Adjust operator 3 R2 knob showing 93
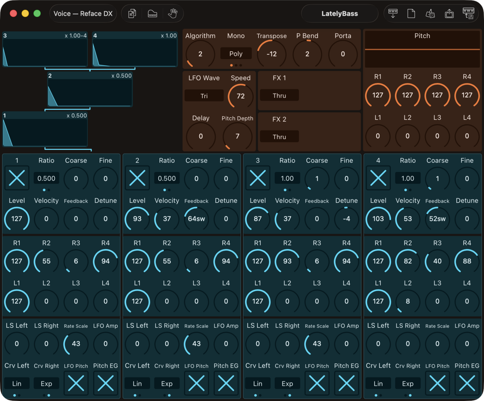 [x=287, y=261]
